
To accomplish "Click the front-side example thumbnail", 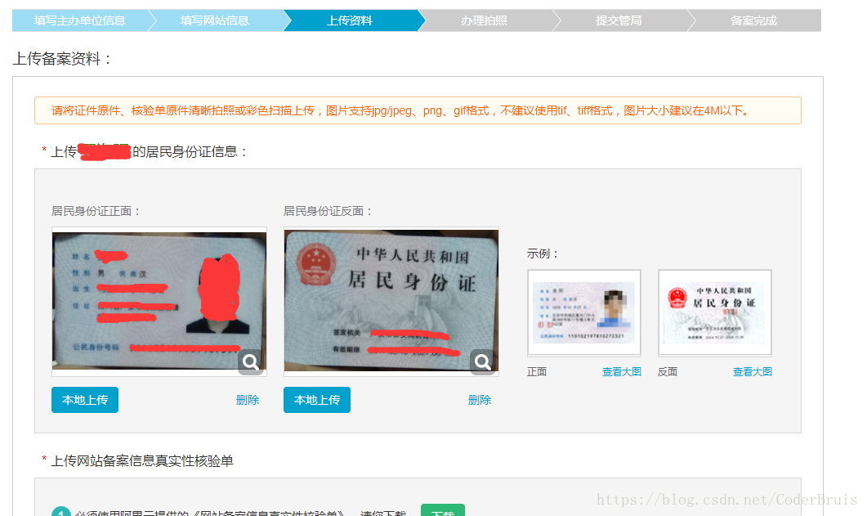I will tap(584, 312).
